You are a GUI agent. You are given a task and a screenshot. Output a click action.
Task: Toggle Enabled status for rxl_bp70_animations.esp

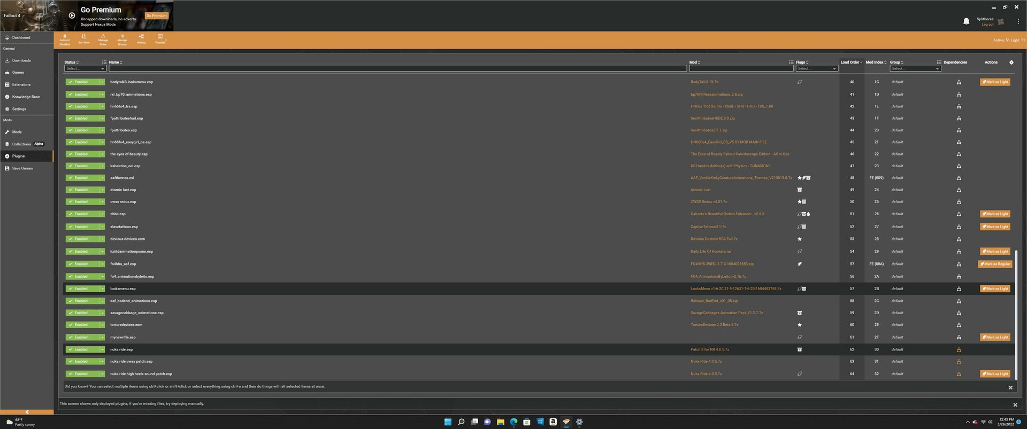[82, 95]
